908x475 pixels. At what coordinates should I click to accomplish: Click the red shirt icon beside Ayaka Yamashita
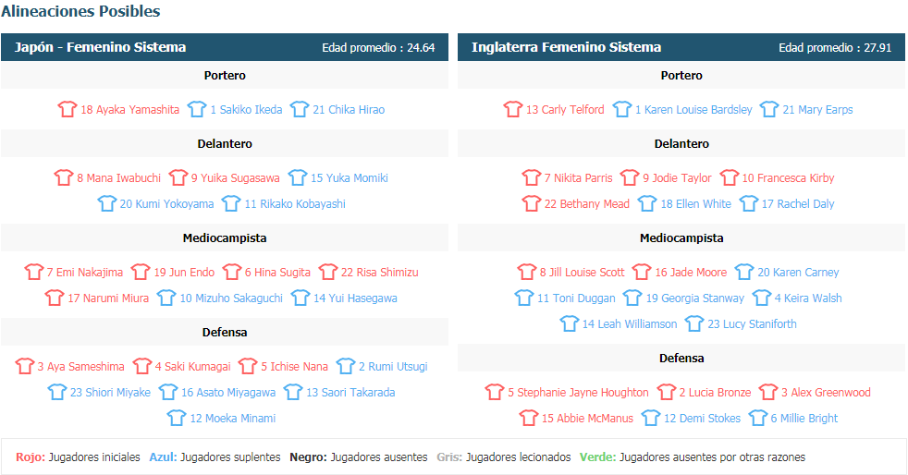pos(67,109)
